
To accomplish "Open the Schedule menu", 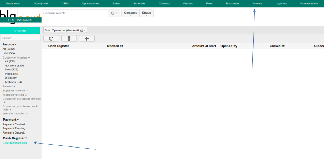I will point(139,4).
